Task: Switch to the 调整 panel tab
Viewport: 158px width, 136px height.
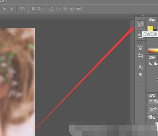Action: [152, 57]
